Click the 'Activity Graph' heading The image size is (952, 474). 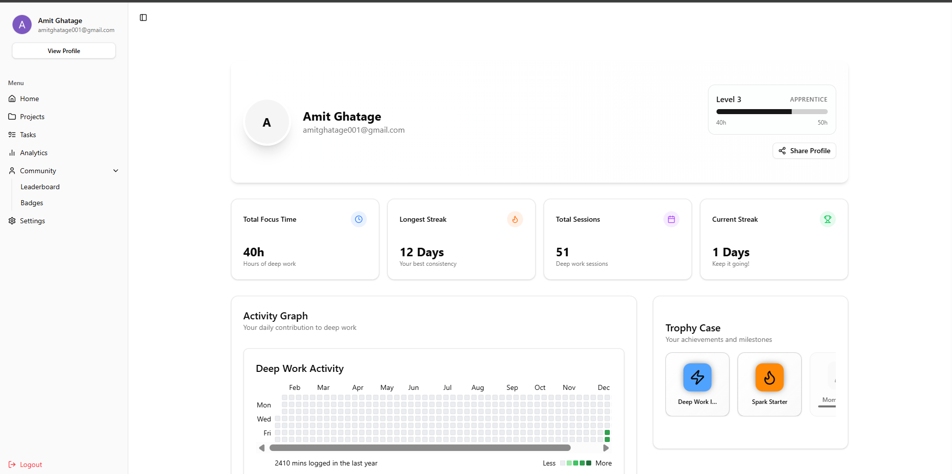[x=276, y=316]
